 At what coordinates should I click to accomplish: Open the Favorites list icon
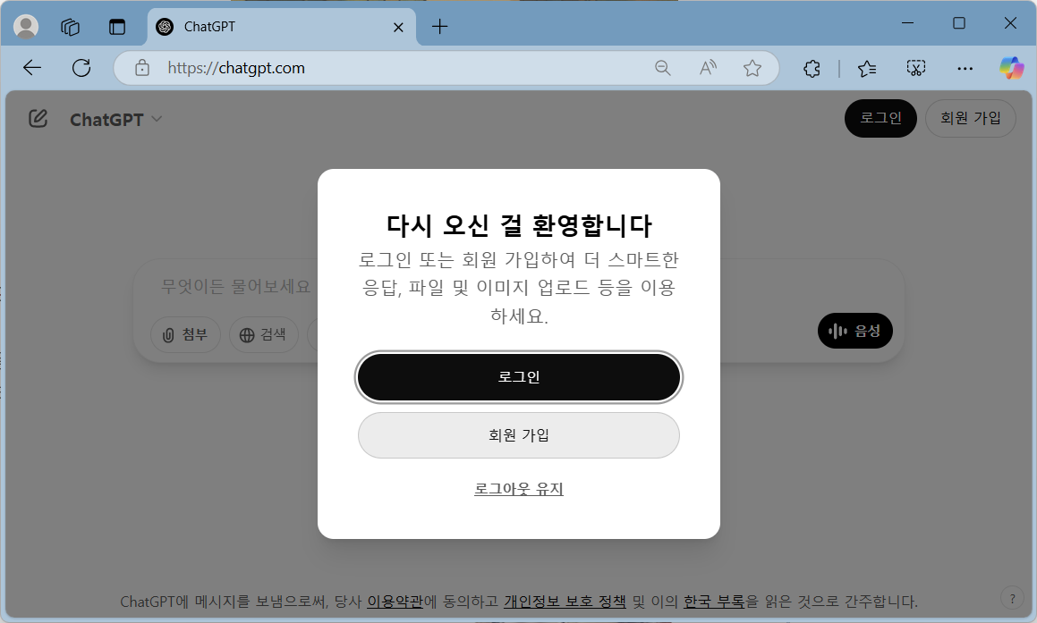coord(866,68)
